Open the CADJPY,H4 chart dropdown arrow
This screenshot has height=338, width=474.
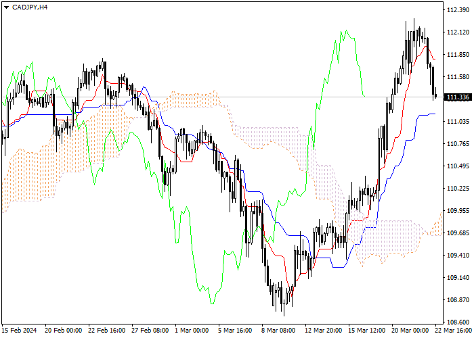[x=6, y=7]
